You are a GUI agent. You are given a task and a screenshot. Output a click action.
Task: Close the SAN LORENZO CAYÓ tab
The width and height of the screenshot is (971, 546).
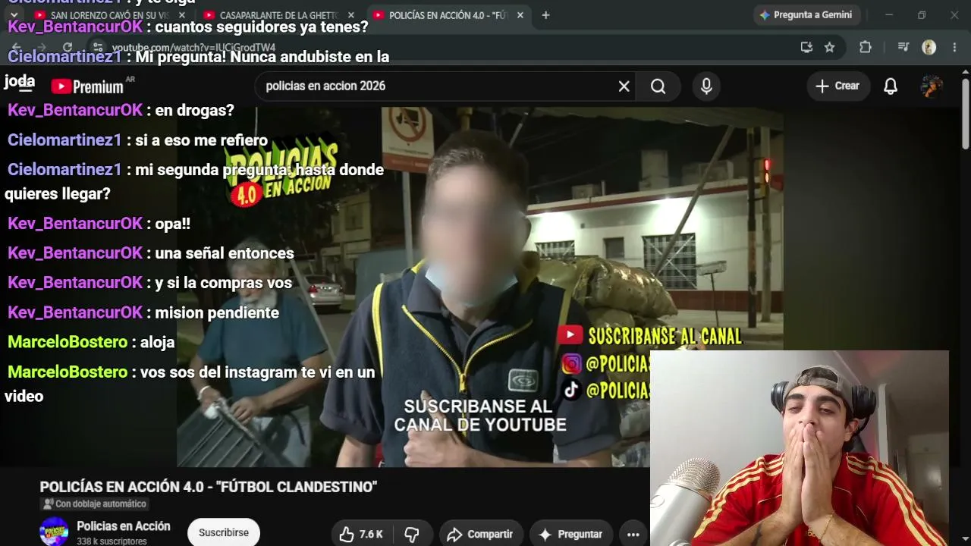coord(181,15)
